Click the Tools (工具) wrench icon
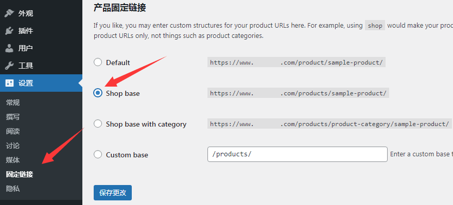The image size is (453, 205). pos(9,66)
